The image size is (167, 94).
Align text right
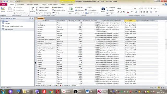click(x=147, y=12)
